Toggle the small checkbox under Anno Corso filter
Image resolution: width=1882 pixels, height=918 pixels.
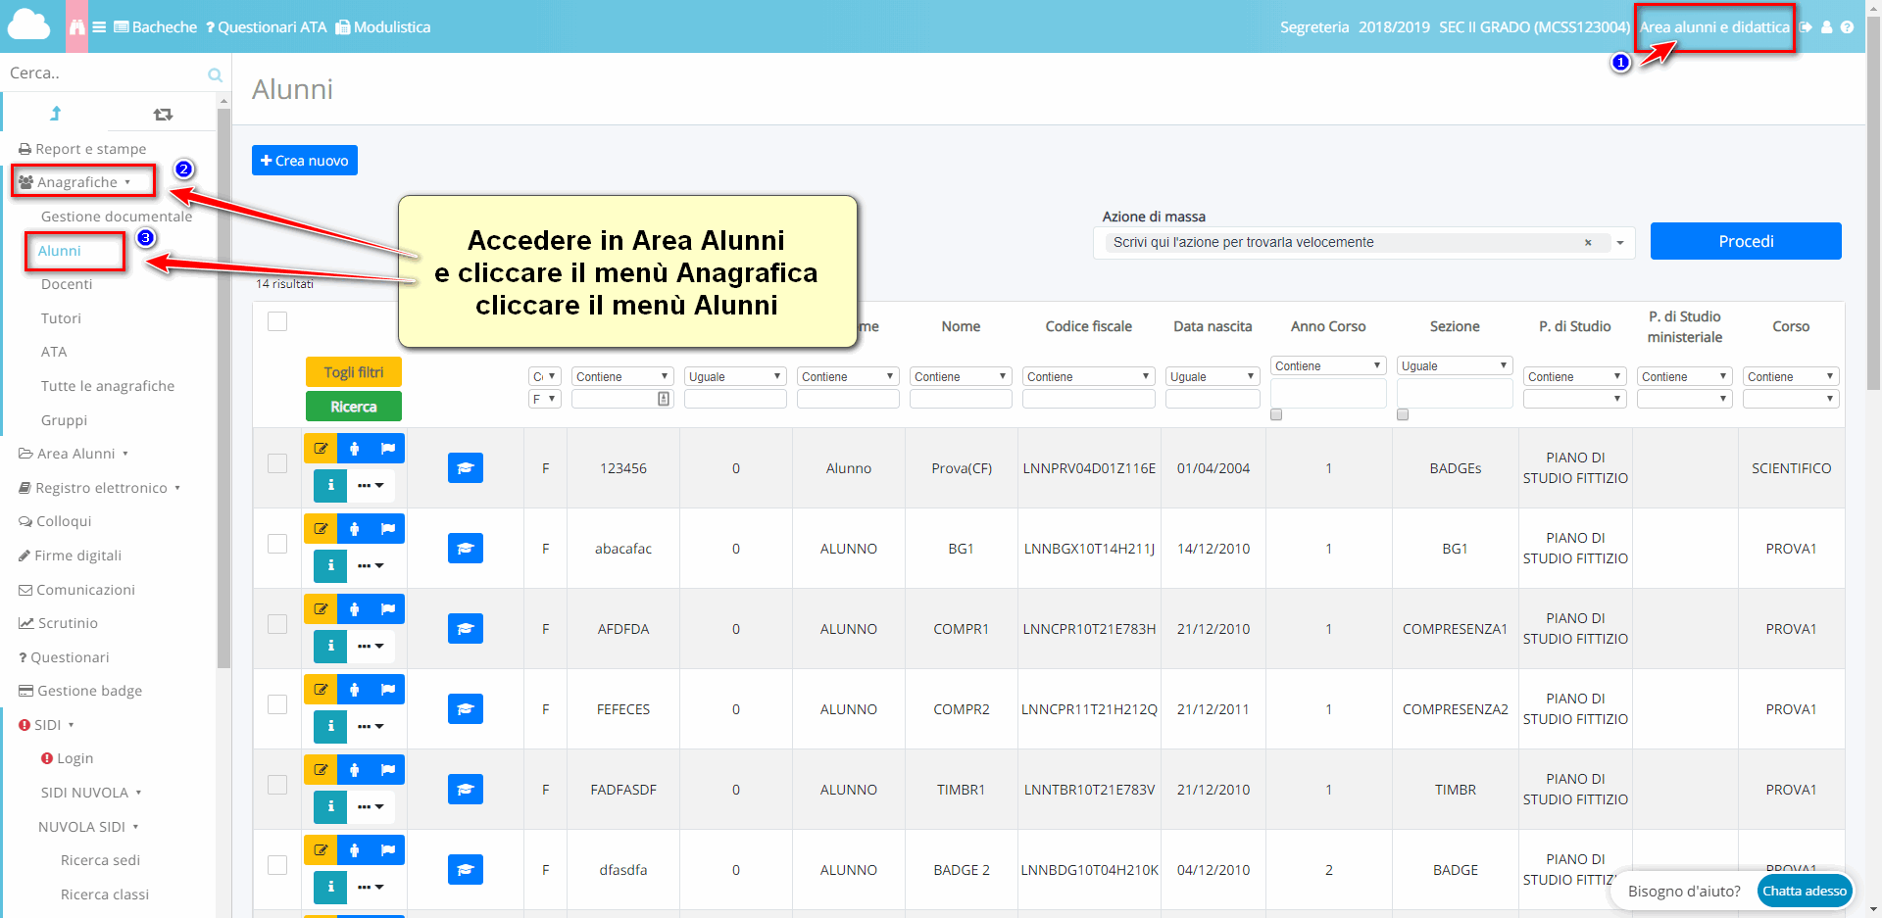point(1276,414)
